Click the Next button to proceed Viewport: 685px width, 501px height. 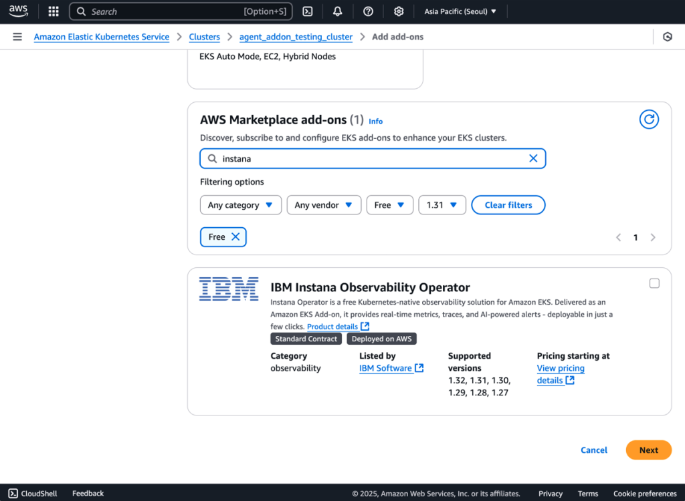648,450
